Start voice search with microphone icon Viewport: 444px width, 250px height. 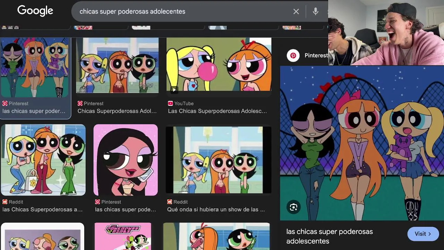tap(315, 11)
